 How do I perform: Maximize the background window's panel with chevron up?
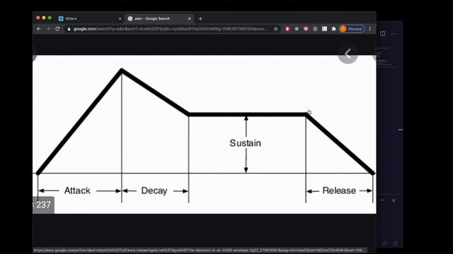(x=382, y=200)
